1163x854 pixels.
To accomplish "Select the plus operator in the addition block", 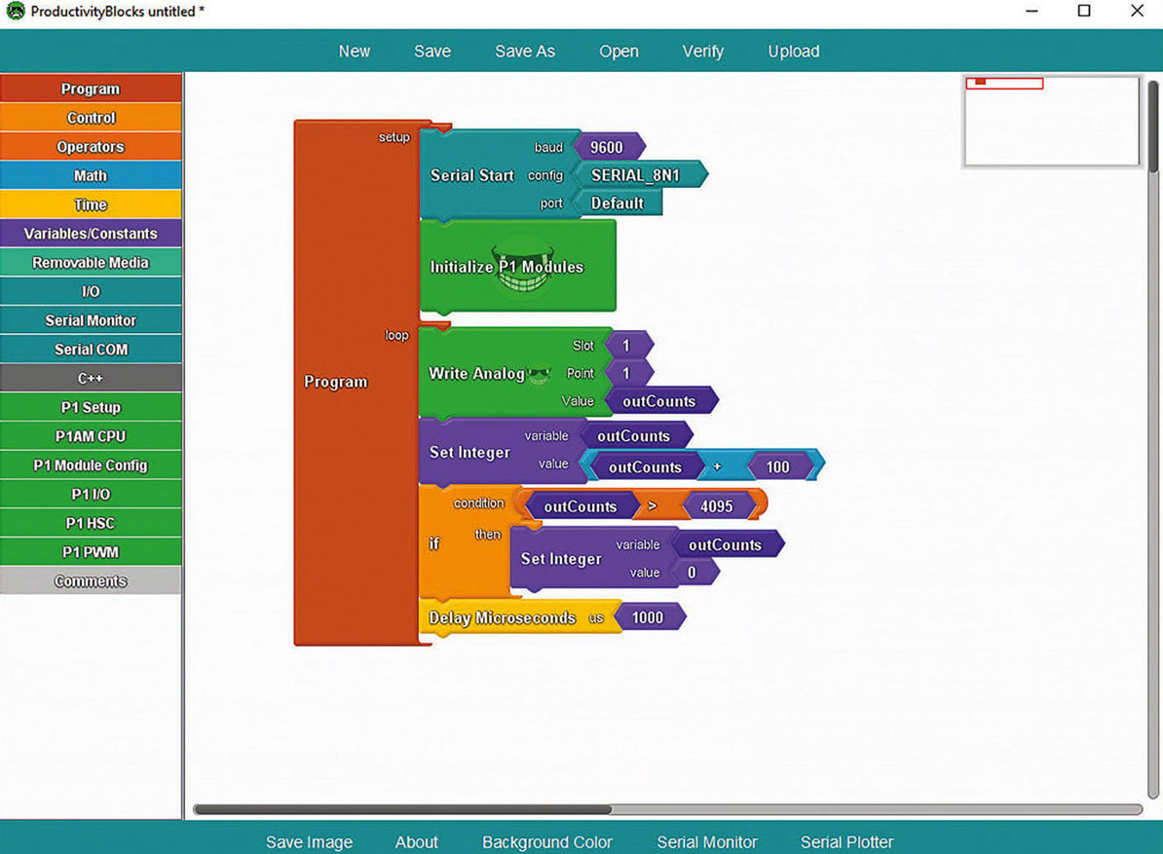I will 717,467.
